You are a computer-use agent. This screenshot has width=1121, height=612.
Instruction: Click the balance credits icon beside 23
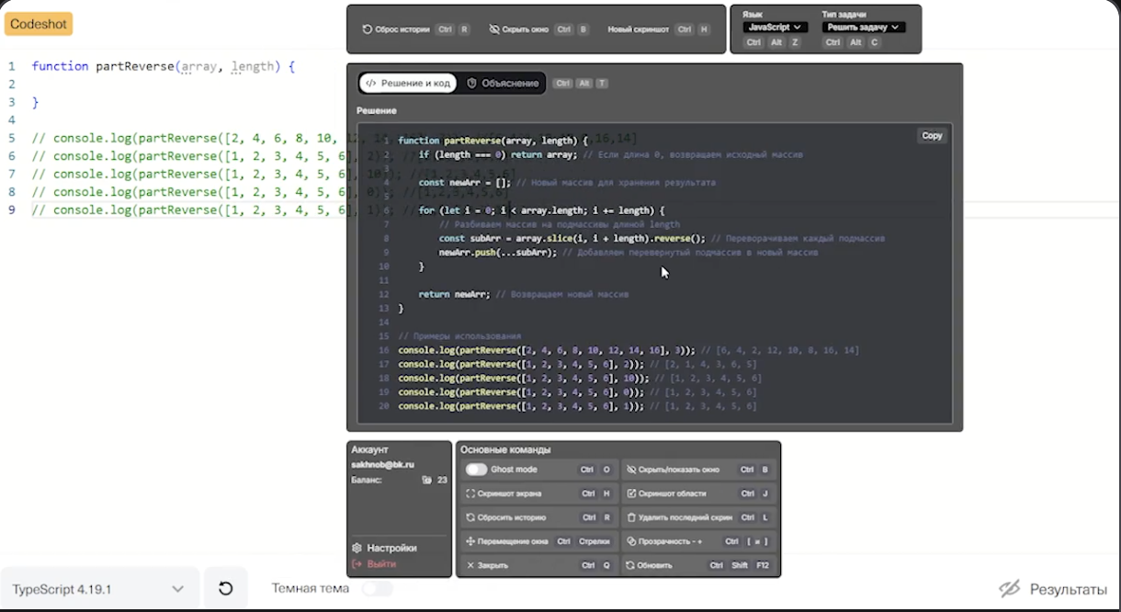pos(426,480)
